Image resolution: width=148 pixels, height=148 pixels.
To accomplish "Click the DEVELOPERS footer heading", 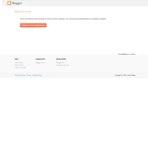I will pyautogui.click(x=61, y=59).
